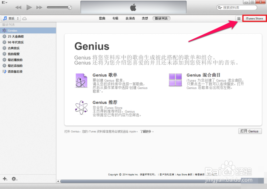Open the 25 大金曲榜 smart playlist

28,36
